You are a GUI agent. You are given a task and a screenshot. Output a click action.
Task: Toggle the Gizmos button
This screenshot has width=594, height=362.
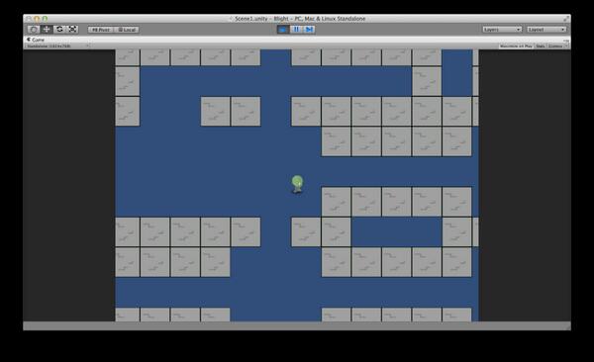[x=555, y=45]
